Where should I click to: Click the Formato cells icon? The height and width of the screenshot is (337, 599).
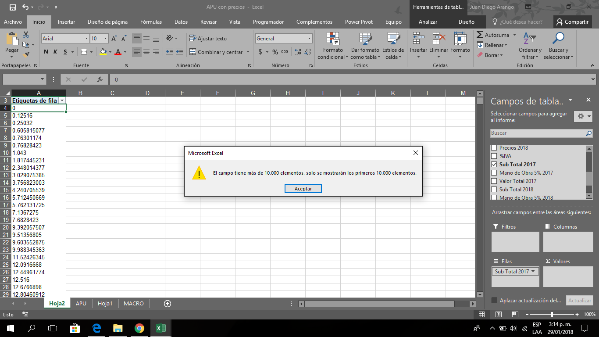(x=460, y=39)
